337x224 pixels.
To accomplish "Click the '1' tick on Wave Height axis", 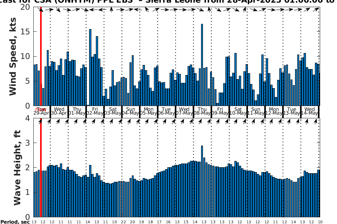I will [x=27, y=192].
